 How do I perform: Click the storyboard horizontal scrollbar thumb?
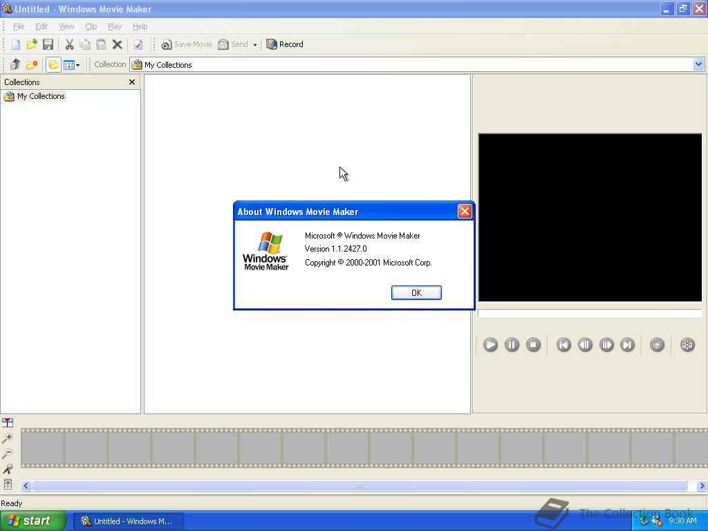tap(360, 486)
